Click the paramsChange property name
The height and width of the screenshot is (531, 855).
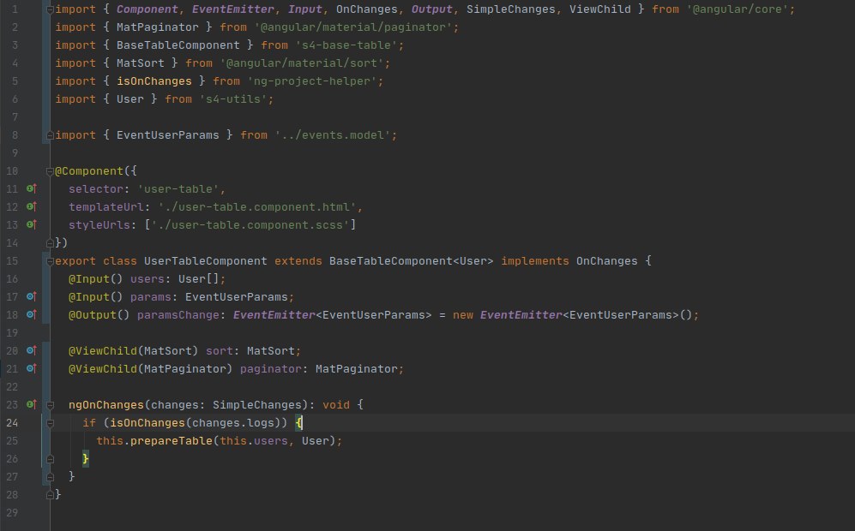178,315
